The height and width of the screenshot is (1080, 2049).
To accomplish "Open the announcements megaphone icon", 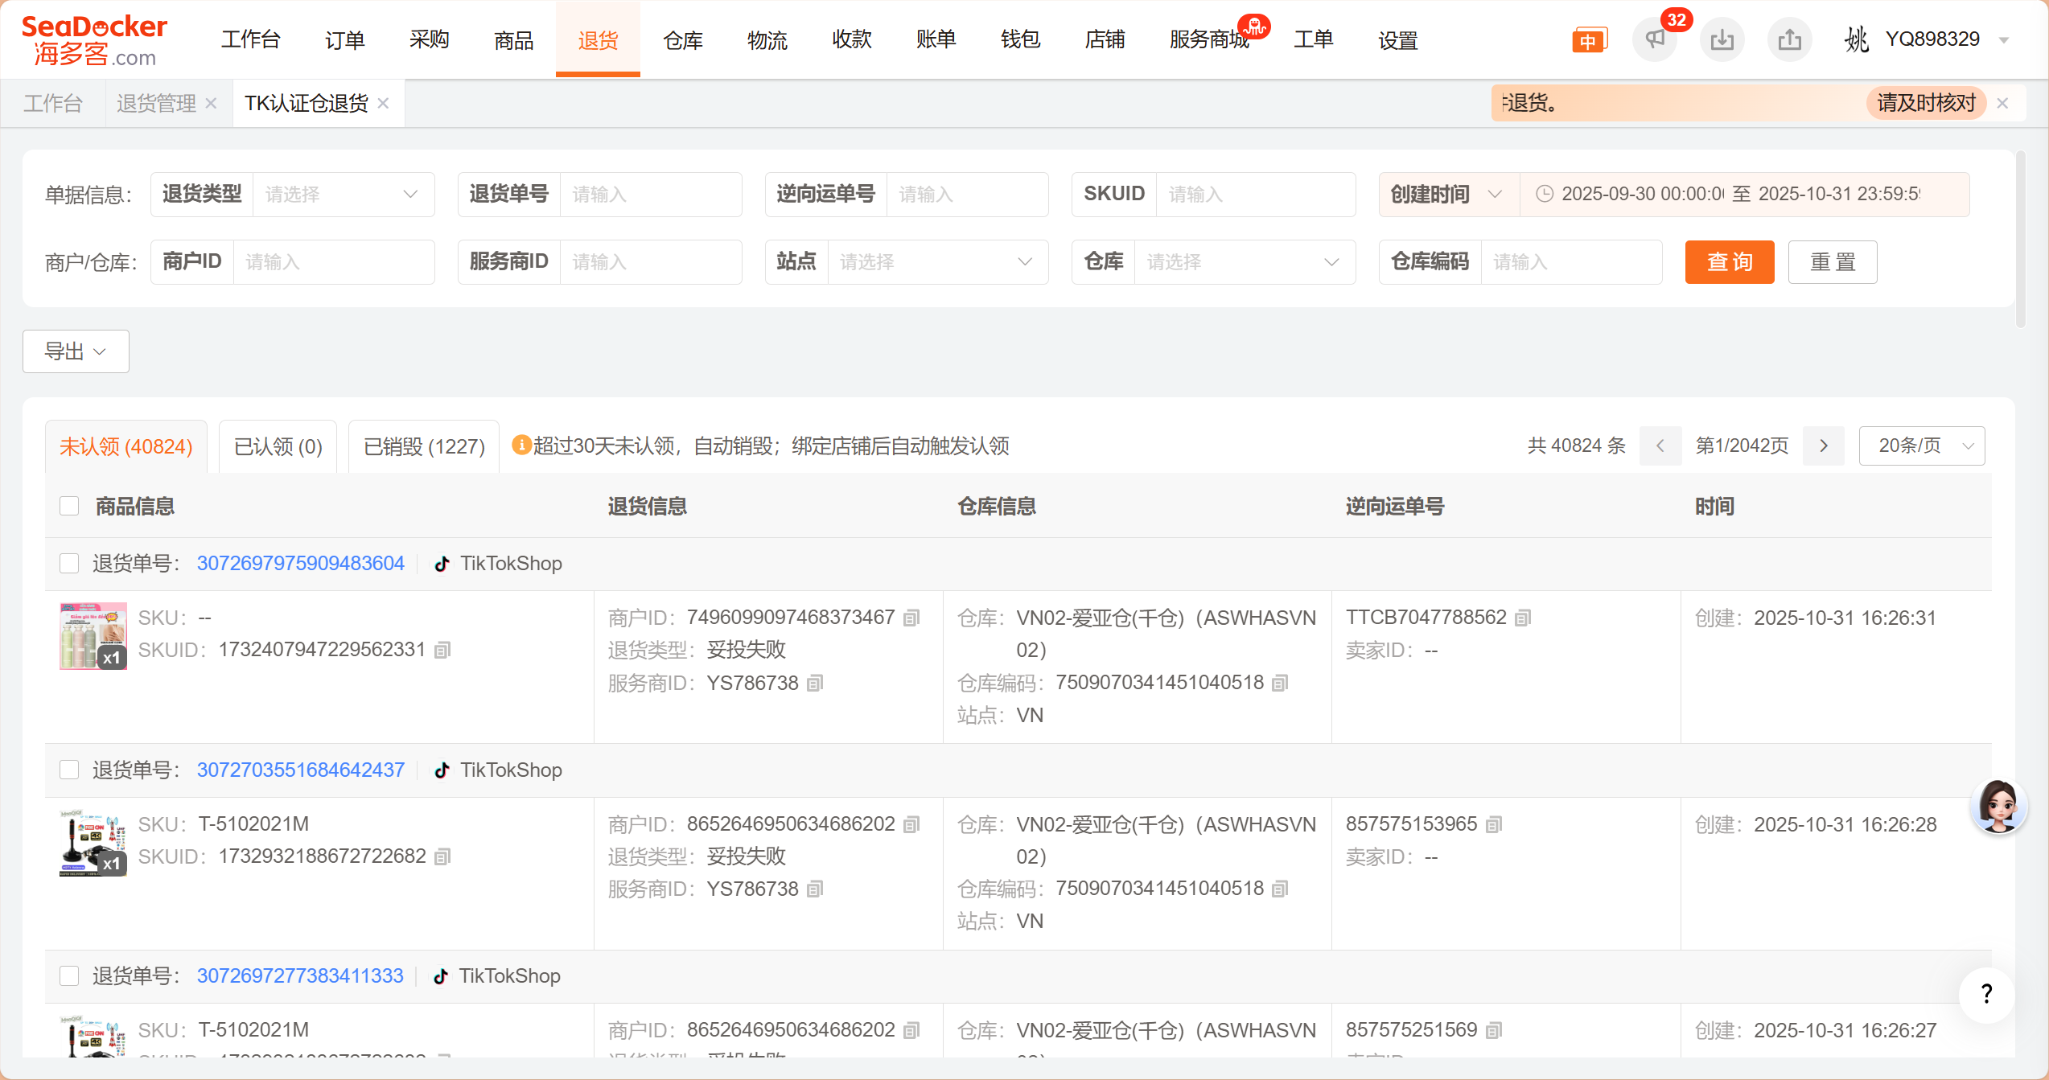I will [1655, 39].
